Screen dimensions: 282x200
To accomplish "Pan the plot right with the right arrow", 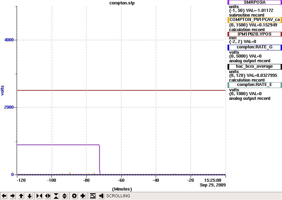I will 13,196.
